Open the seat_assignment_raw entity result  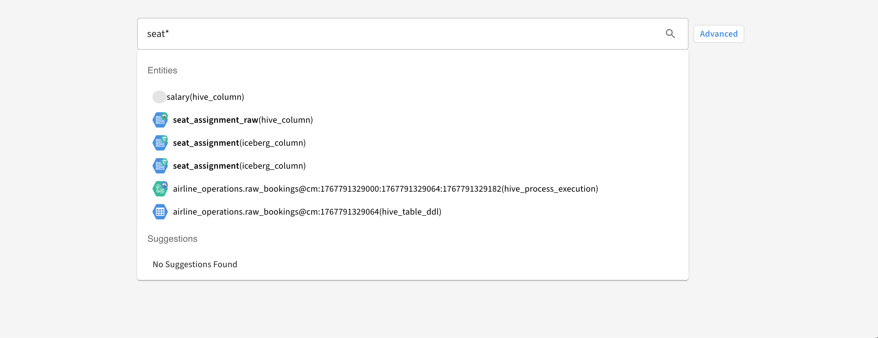pos(215,120)
